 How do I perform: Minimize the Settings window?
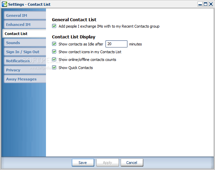tap(200, 4)
